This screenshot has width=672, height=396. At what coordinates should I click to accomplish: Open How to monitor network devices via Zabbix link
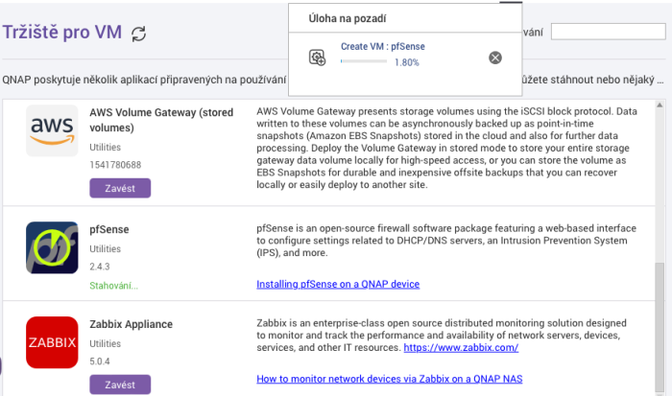tap(389, 379)
